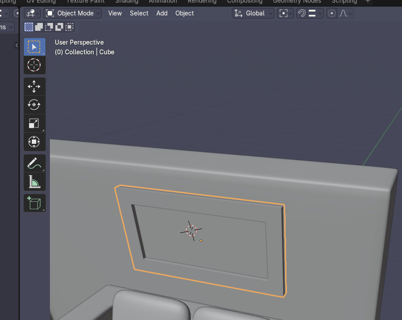
Task: Select the Annotate pencil tool
Action: click(34, 163)
